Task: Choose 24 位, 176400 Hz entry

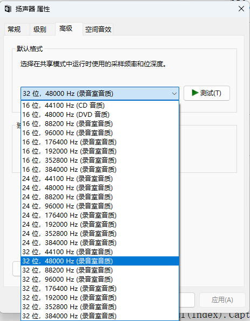Action: coord(100,215)
